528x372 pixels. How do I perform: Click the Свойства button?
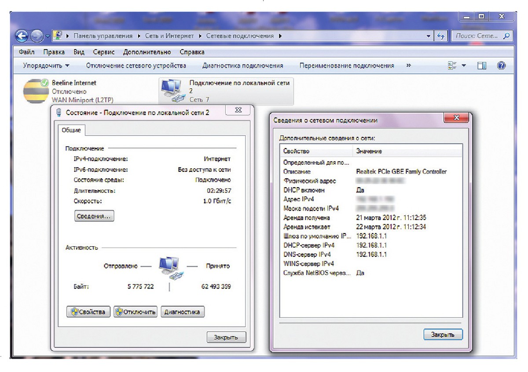[x=88, y=312]
